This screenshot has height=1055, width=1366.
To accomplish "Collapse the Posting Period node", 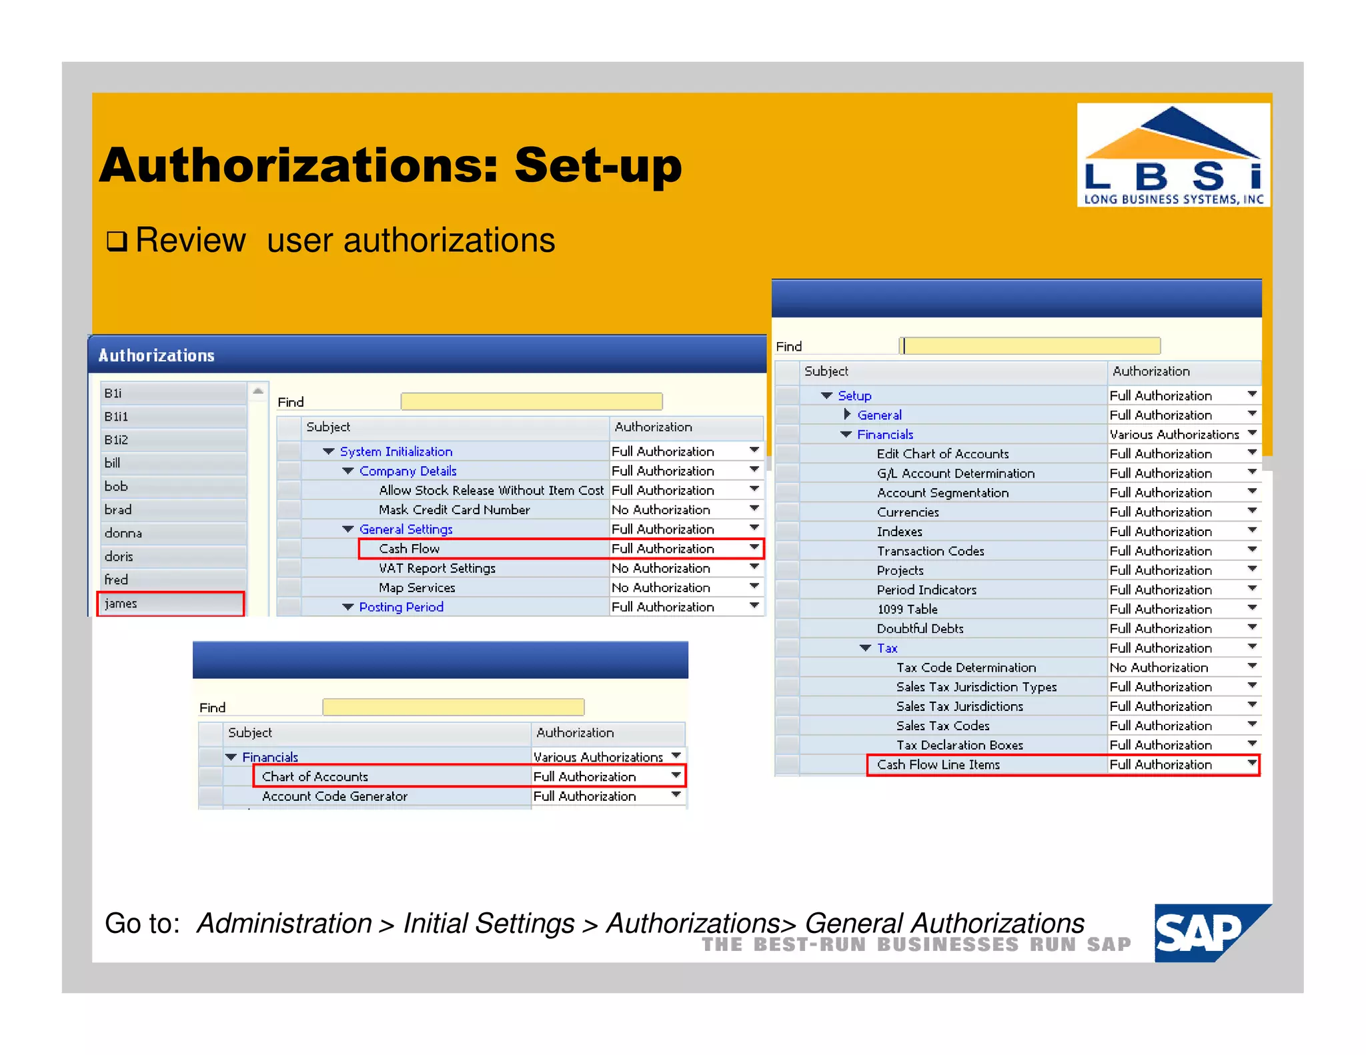I will click(x=348, y=607).
